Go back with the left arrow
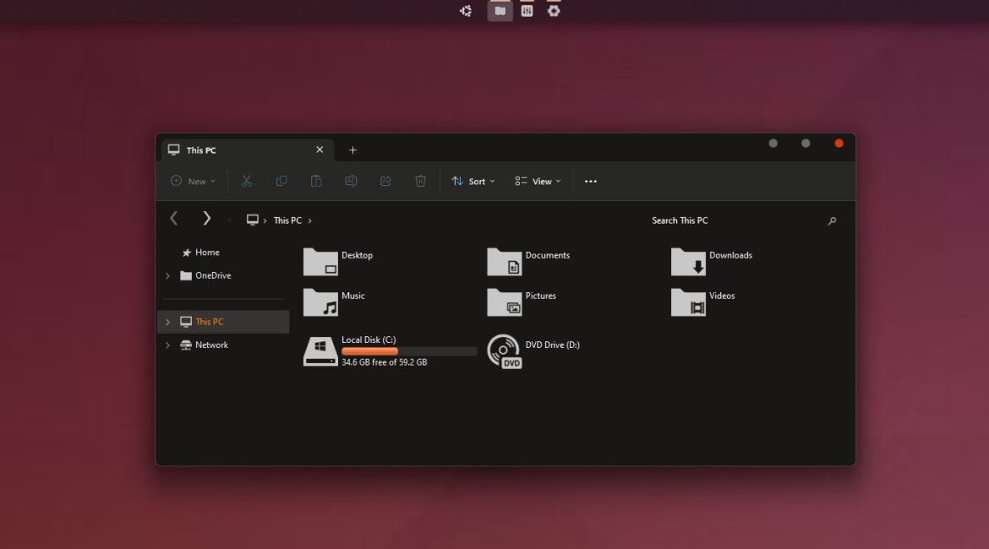 coord(174,219)
